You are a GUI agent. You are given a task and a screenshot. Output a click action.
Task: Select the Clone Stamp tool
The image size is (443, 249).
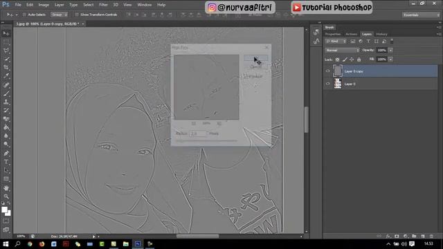coord(6,102)
